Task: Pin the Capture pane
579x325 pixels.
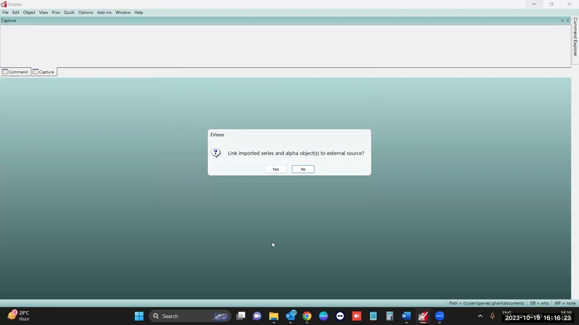Action: click(x=562, y=21)
